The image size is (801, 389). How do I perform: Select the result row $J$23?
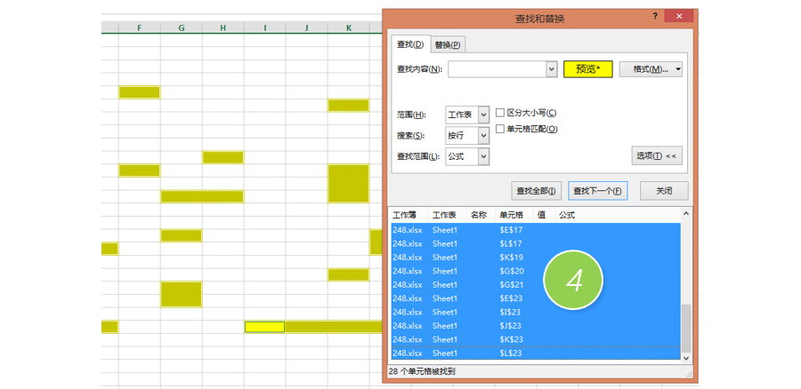(536, 326)
